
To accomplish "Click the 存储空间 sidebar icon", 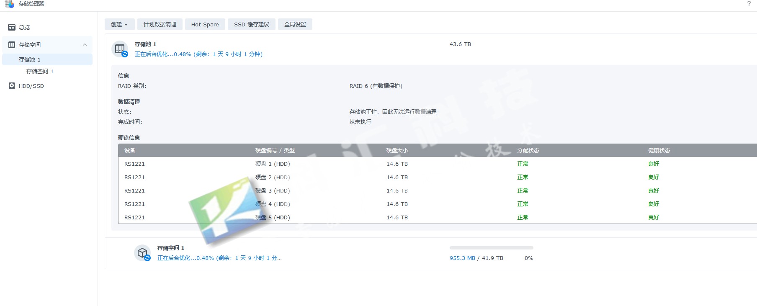I will (12, 45).
